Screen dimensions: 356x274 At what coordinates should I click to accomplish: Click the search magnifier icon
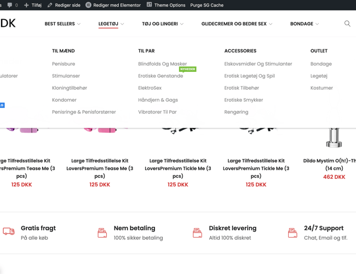347,24
